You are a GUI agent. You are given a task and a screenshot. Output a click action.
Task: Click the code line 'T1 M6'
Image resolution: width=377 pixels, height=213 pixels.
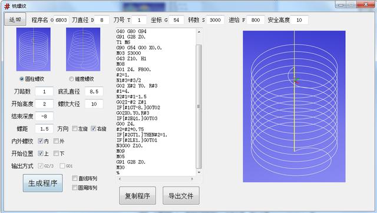click(123, 42)
